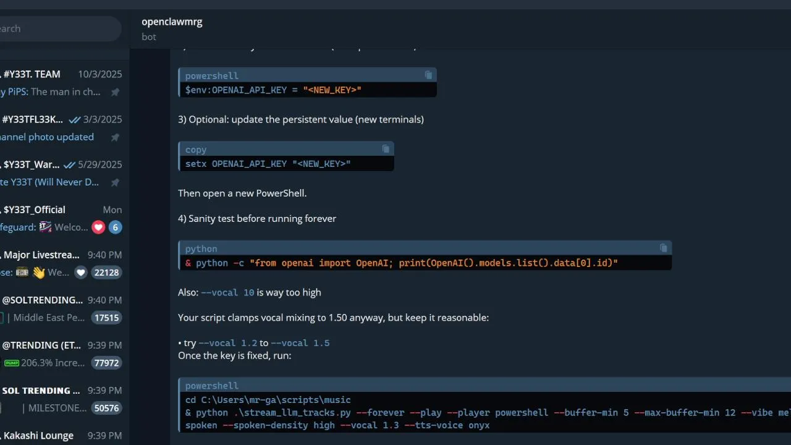Image resolution: width=791 pixels, height=445 pixels.
Task: Click unread badge 6 on $Y33T_Official
Action: pyautogui.click(x=115, y=227)
